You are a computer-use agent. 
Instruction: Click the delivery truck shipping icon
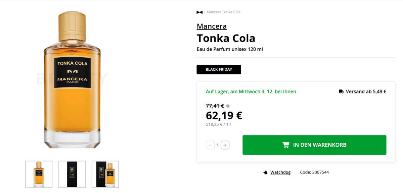(341, 91)
